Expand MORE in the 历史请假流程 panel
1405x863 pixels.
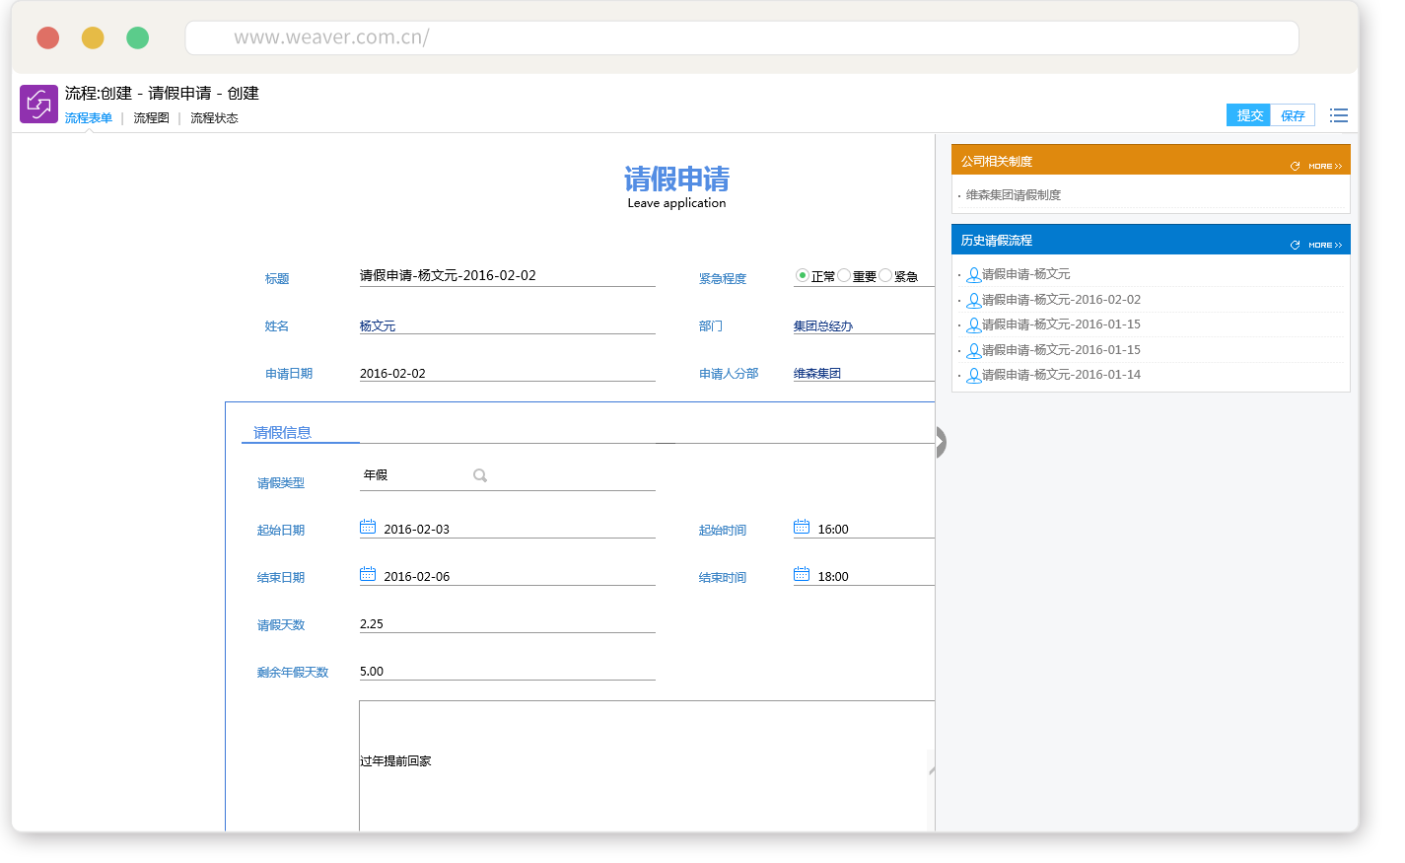point(1325,246)
